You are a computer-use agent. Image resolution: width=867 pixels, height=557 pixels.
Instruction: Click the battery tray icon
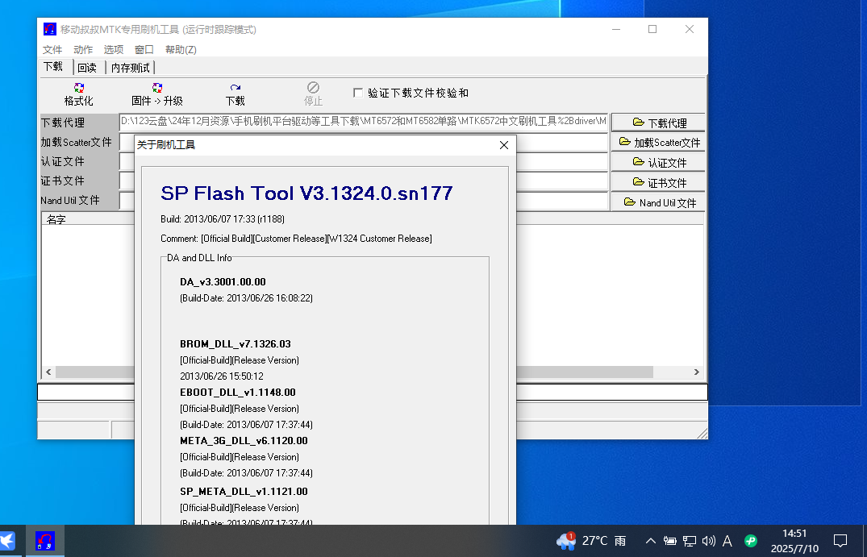tap(669, 541)
